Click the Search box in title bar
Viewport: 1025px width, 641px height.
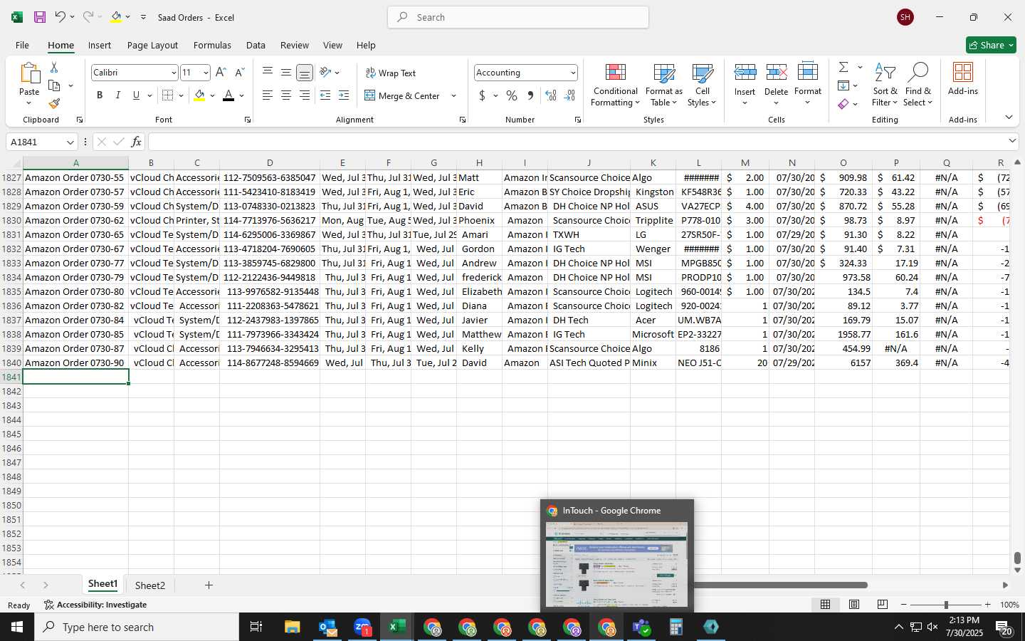click(x=518, y=17)
